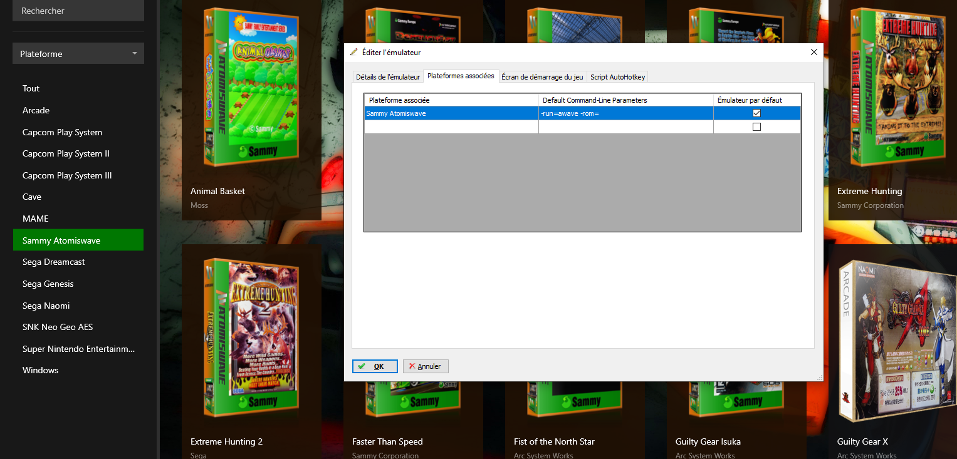Screen dimensions: 957x459
Task: Click the Rechercher search field
Action: tap(78, 11)
